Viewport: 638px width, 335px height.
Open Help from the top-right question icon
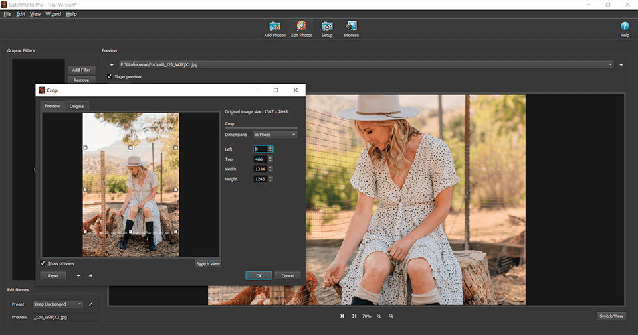[x=625, y=29]
